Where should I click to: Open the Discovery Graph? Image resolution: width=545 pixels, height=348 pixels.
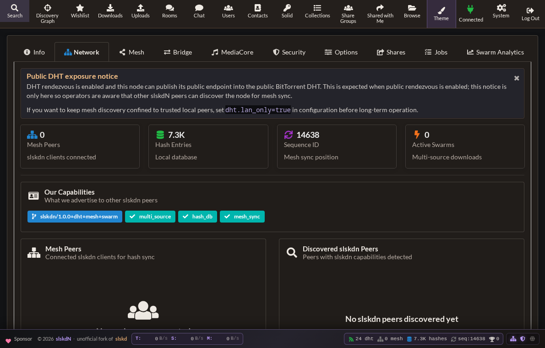pos(47,14)
